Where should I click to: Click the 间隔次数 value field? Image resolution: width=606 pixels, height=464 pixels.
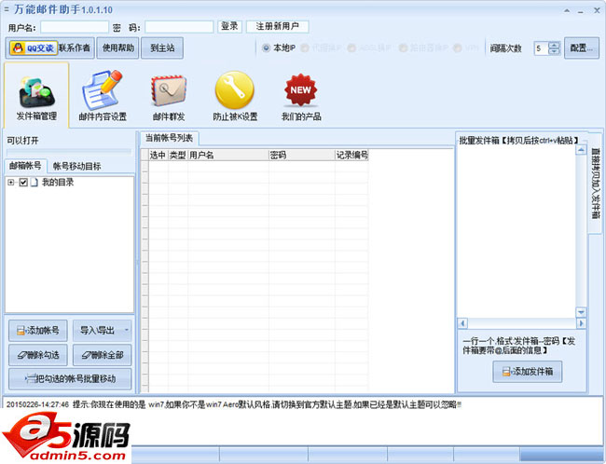[541, 48]
